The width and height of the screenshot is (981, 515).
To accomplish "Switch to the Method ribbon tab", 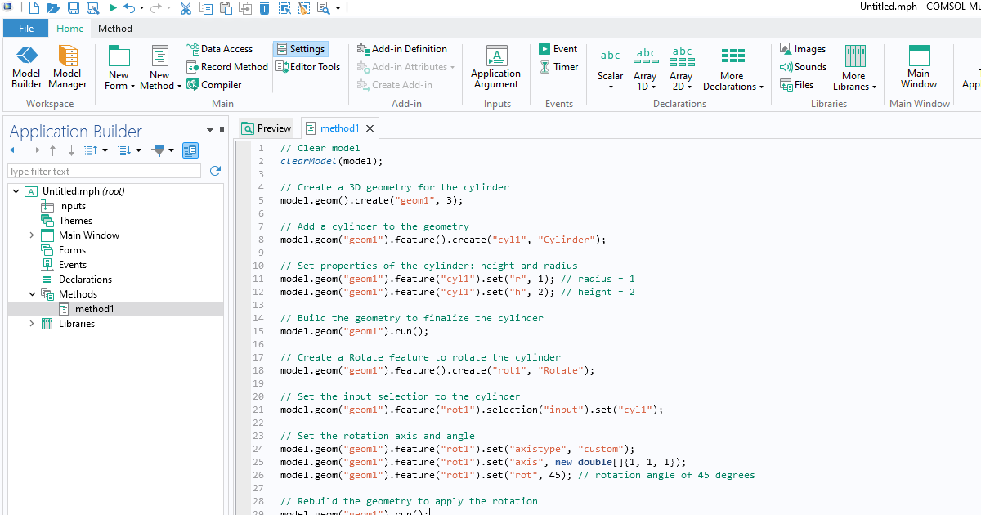I will [114, 29].
